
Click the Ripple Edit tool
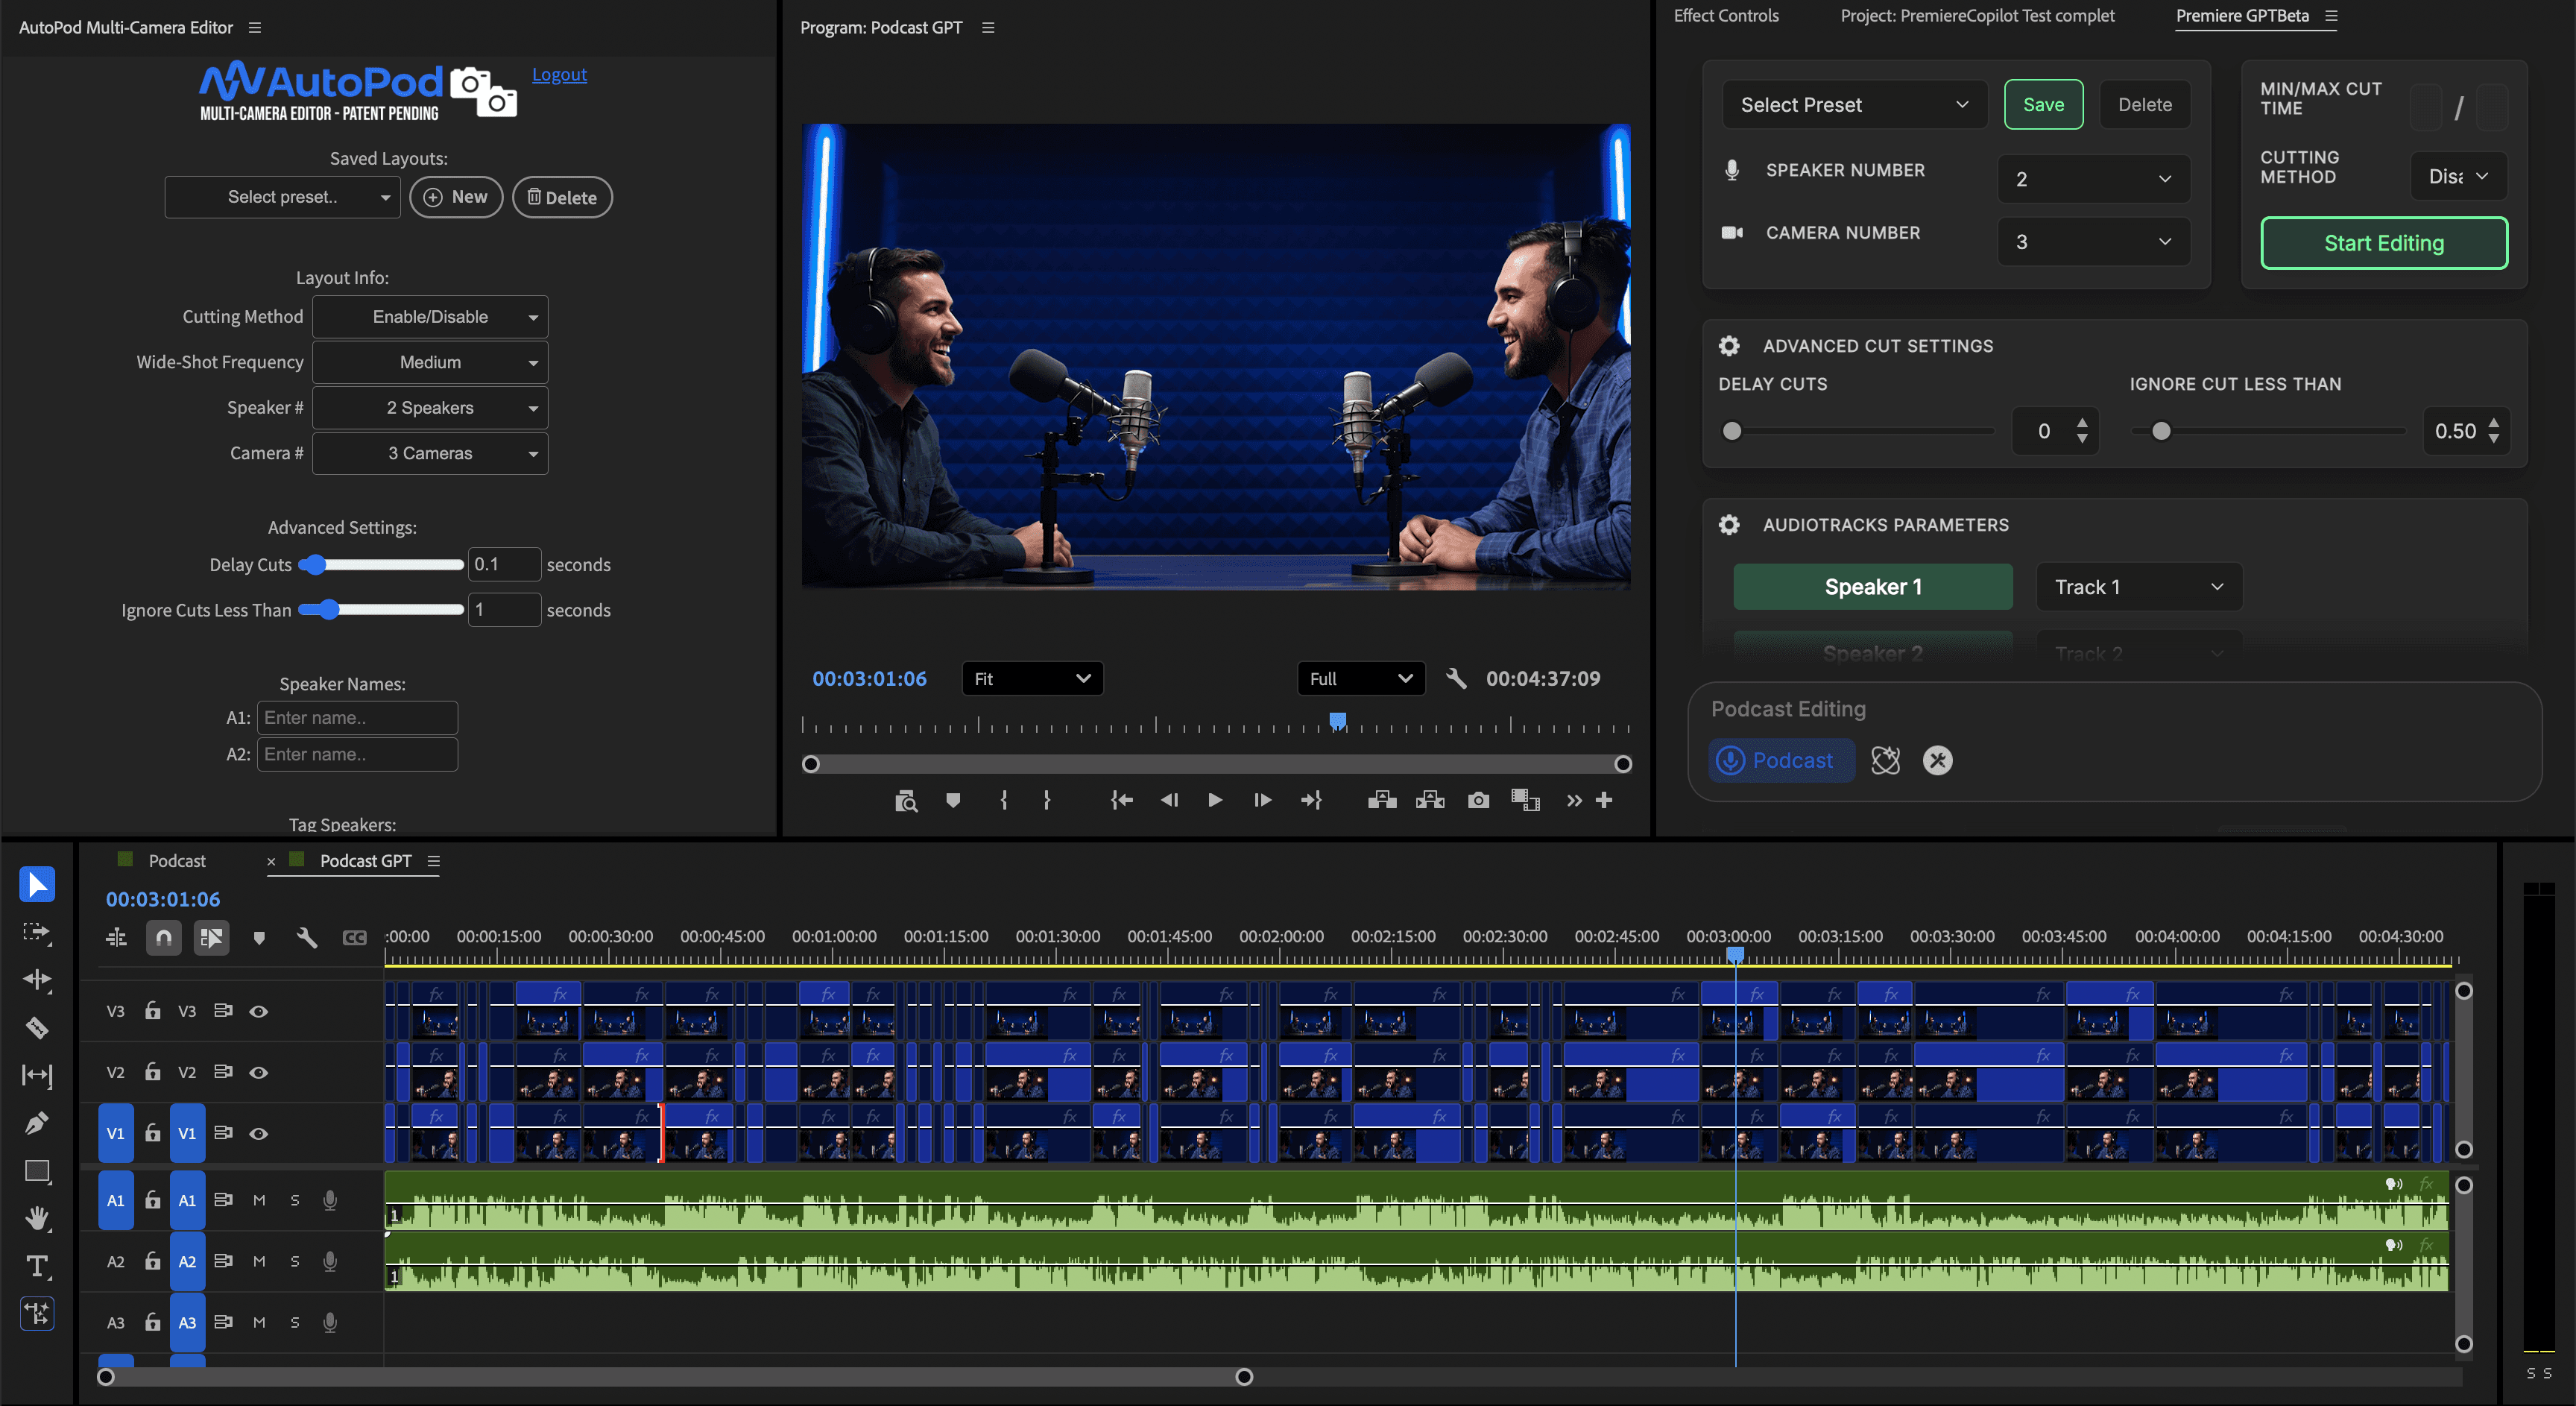pos(37,979)
